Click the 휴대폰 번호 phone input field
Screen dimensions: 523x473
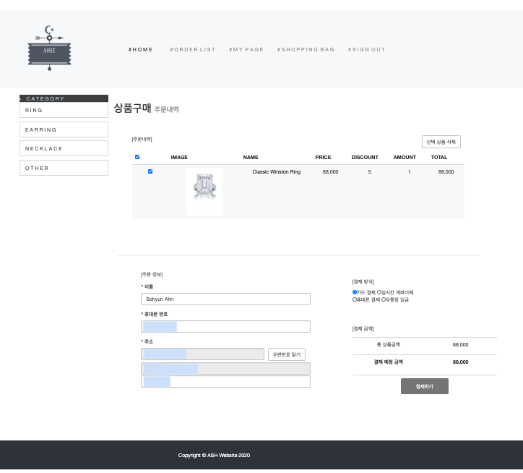(225, 326)
